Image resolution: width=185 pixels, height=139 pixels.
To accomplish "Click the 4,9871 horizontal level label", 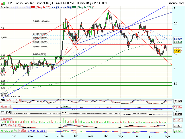I will [x=4, y=38].
